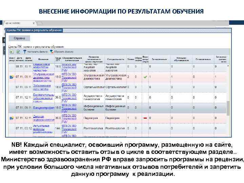This screenshot has width=244, height=183.
Task: Sort by the Дата начала column header
Action: pyautogui.click(x=19, y=59)
